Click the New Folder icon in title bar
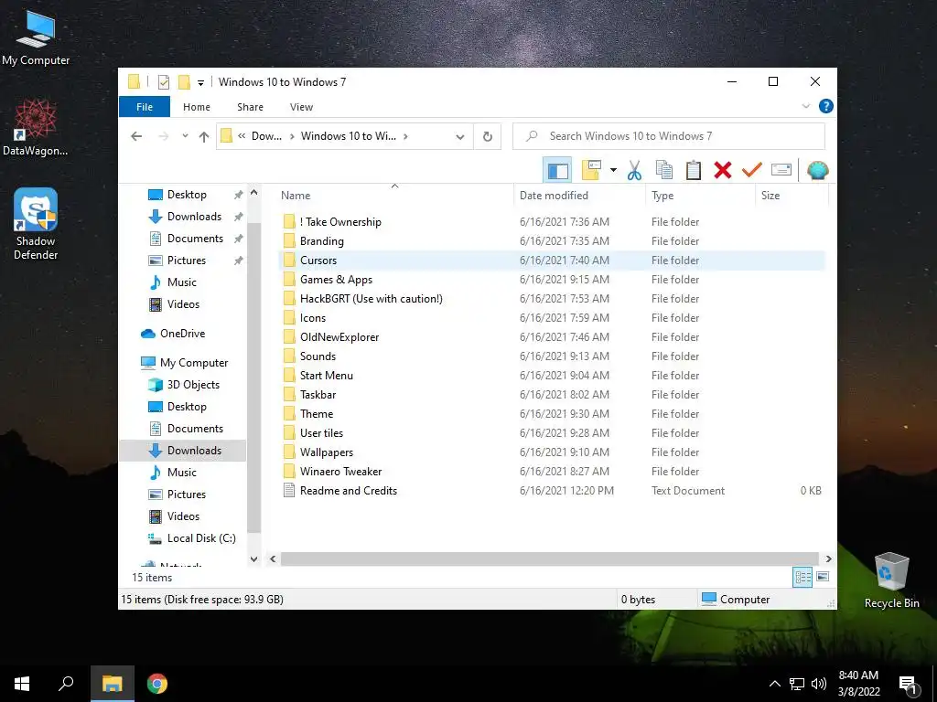This screenshot has height=702, width=937. (x=184, y=82)
